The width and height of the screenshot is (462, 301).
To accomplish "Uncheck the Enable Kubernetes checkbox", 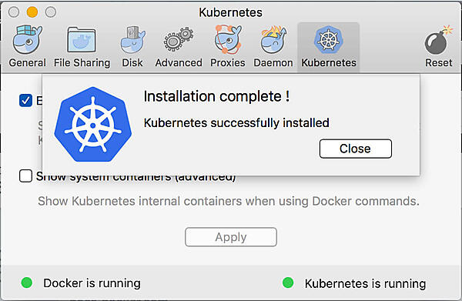I will pyautogui.click(x=25, y=100).
